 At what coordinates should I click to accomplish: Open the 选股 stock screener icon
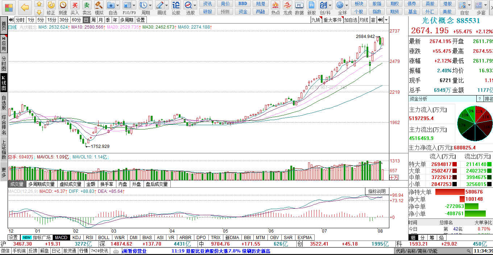click(x=188, y=5)
